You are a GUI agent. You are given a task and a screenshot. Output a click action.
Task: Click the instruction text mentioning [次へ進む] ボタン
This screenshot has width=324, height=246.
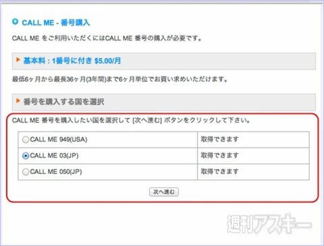point(132,120)
